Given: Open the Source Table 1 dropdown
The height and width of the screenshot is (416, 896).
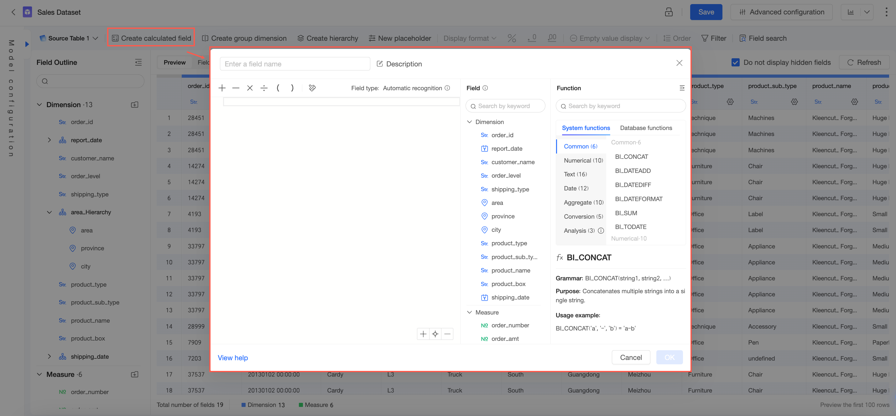Looking at the screenshot, I should point(95,38).
